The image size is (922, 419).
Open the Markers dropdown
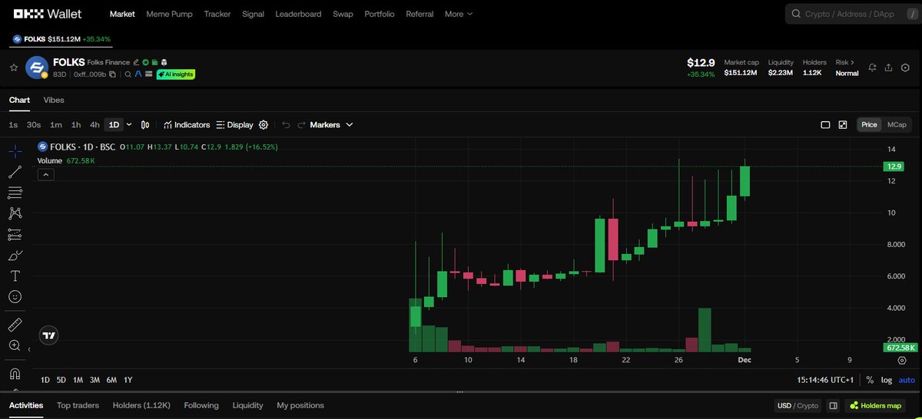pos(331,124)
